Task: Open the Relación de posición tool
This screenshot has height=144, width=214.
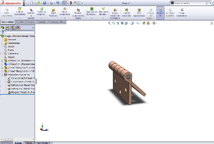Action: coord(31,14)
